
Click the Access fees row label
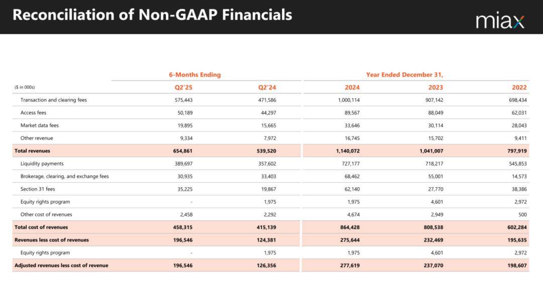[33, 113]
